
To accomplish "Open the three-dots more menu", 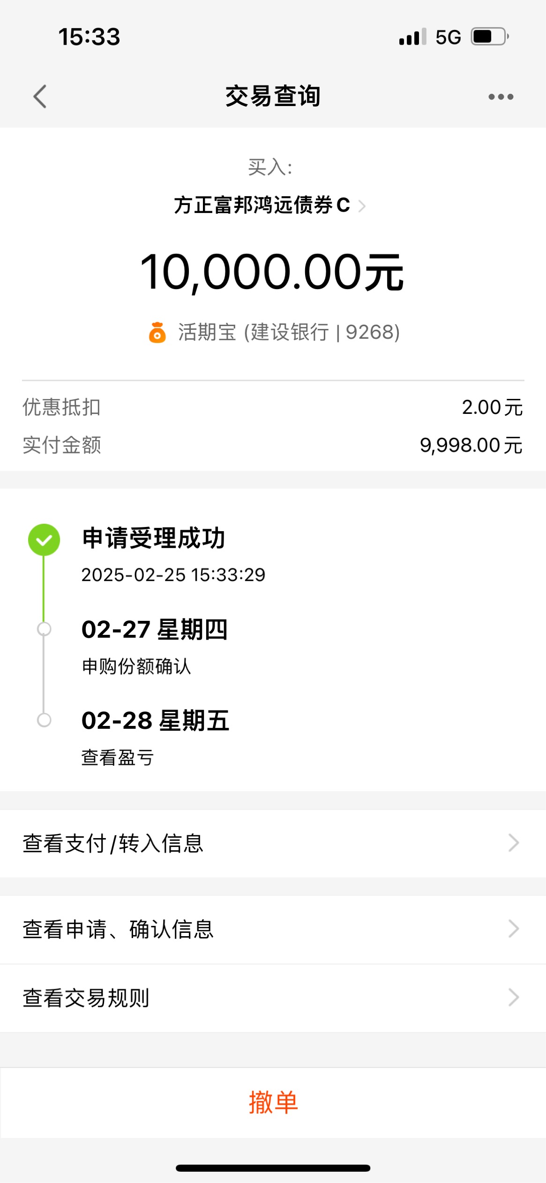I will tap(501, 97).
